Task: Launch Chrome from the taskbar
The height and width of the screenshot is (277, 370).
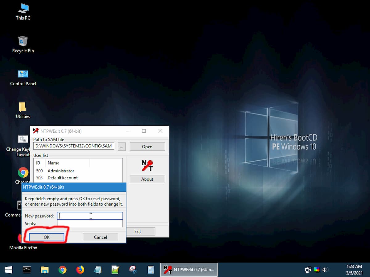Action: [x=62, y=270]
